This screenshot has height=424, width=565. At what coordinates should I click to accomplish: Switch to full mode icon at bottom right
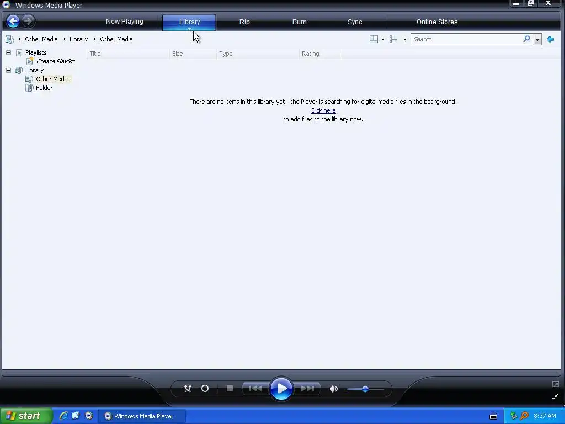click(555, 384)
